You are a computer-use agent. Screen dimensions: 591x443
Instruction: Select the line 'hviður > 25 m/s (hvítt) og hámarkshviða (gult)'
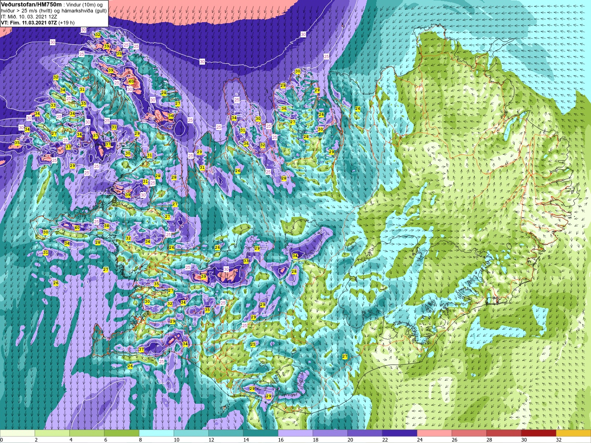click(x=54, y=11)
